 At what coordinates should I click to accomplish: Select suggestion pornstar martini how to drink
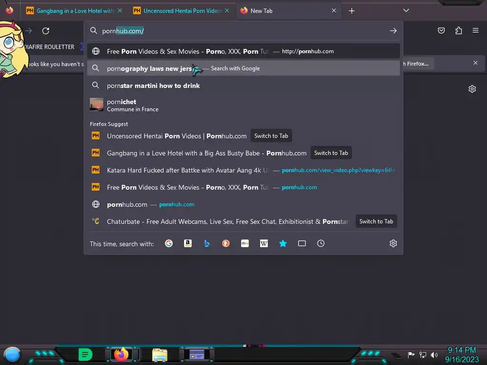pos(243,86)
